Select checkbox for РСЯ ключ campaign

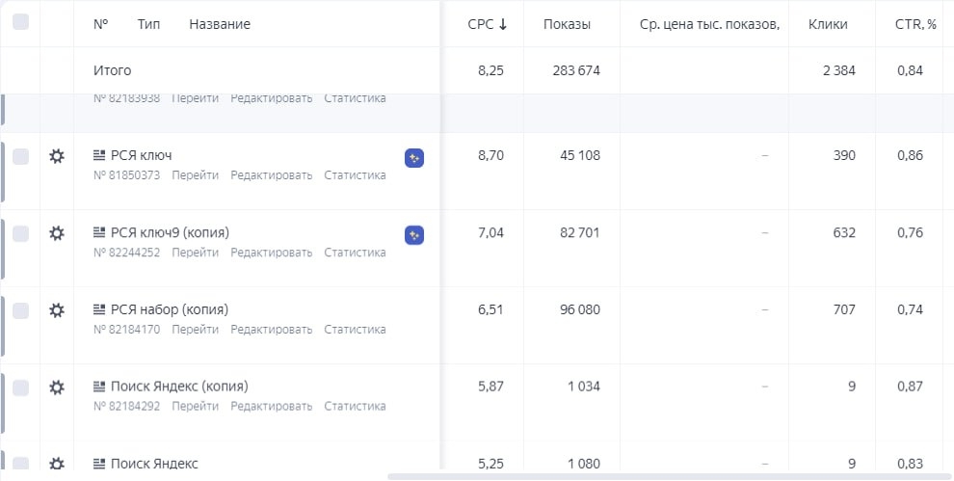point(20,156)
